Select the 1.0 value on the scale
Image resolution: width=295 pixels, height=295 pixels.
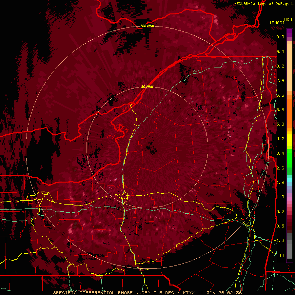280,197
